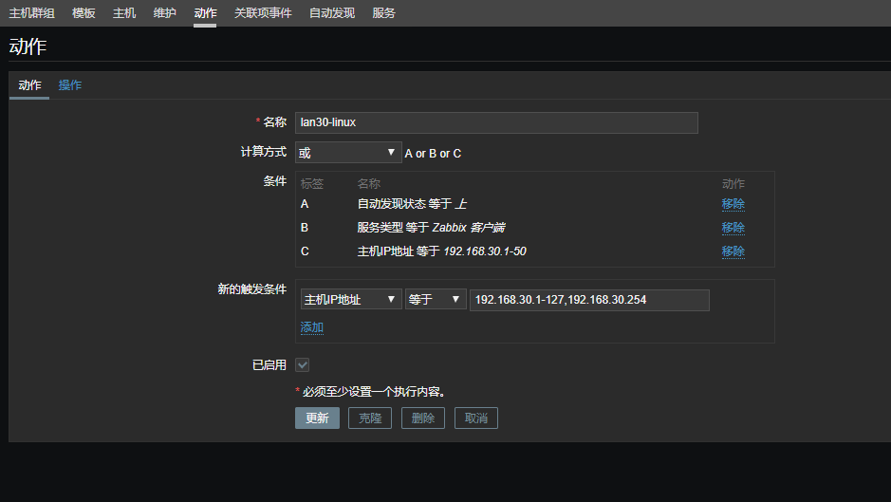Click the warning text 必须至少设置一个执行内容
Screen dimensions: 891x502
375,392
